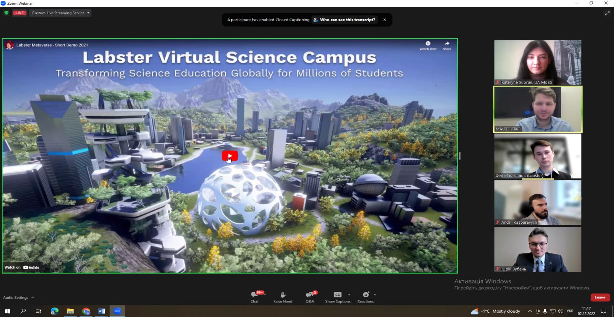Open the Reactions menu
The height and width of the screenshot is (317, 614).
[x=365, y=297]
